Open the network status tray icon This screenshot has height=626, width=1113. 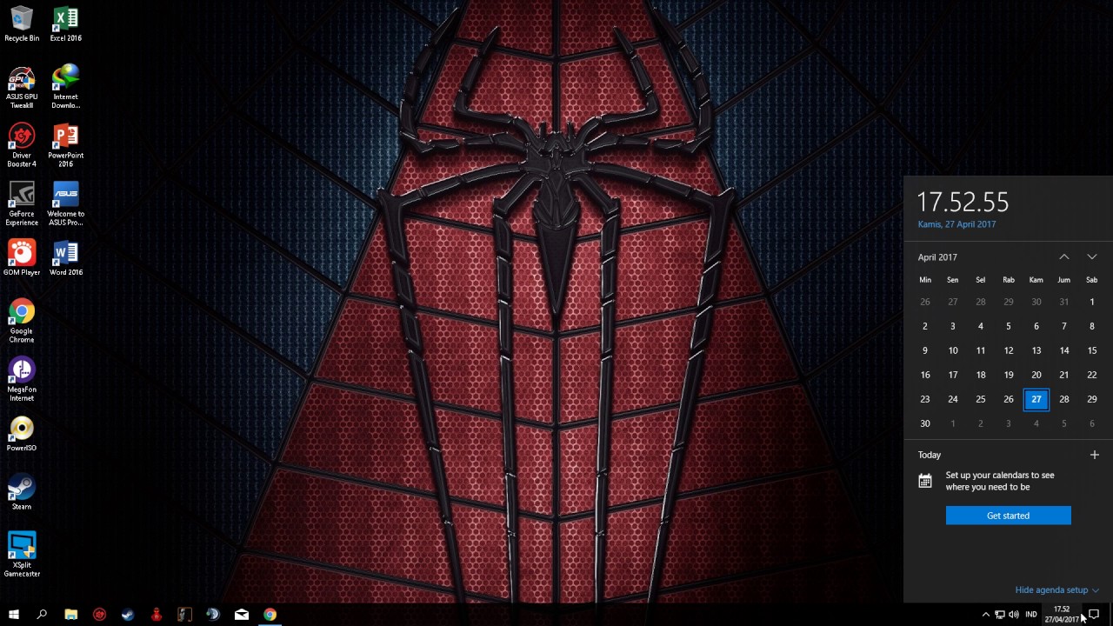click(1000, 615)
